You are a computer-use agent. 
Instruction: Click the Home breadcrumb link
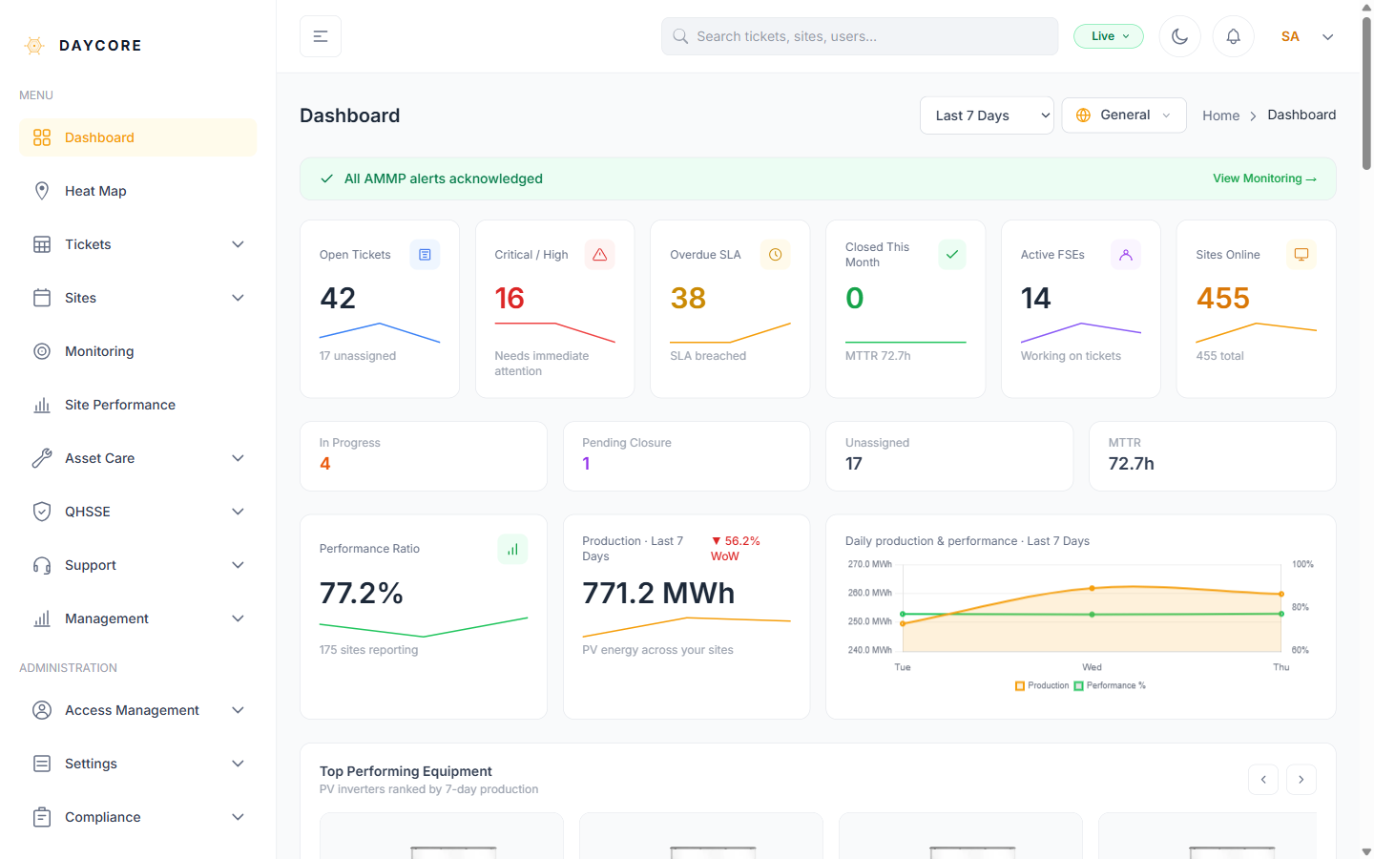pos(1220,115)
